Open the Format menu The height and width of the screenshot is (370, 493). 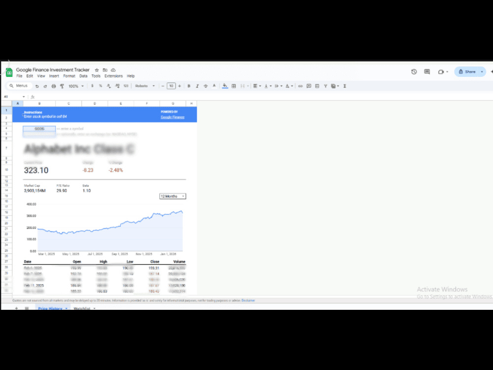(69, 76)
